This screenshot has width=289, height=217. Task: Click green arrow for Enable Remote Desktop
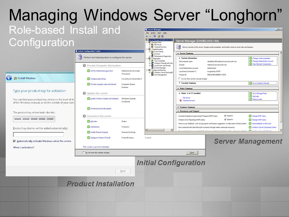pos(89,132)
